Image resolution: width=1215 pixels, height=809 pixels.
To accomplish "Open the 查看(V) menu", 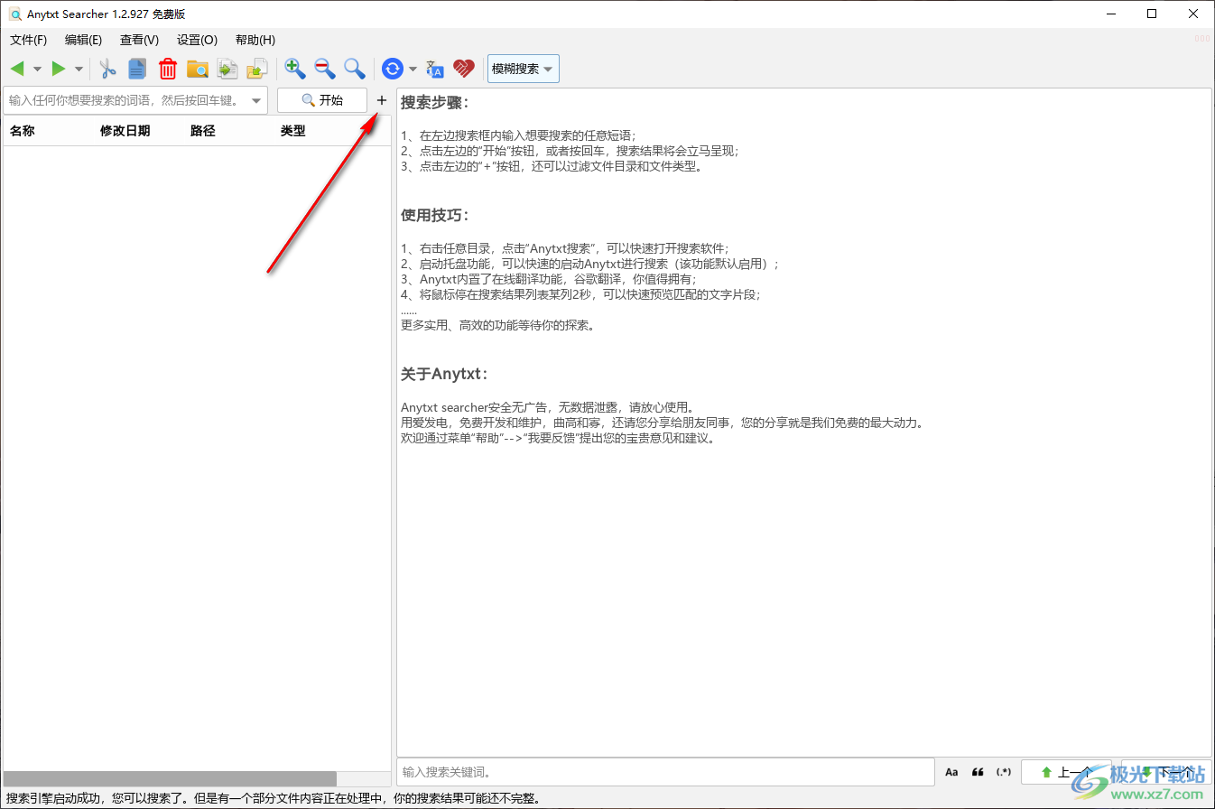I will (x=139, y=40).
